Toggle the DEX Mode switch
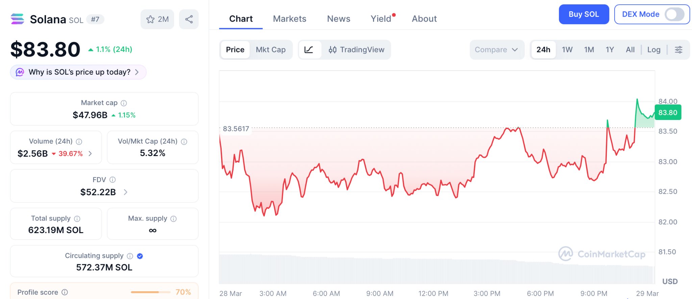 point(674,14)
